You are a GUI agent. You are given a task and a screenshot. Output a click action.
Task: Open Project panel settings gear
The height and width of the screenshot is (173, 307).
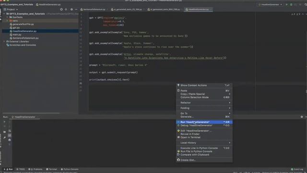click(71, 10)
